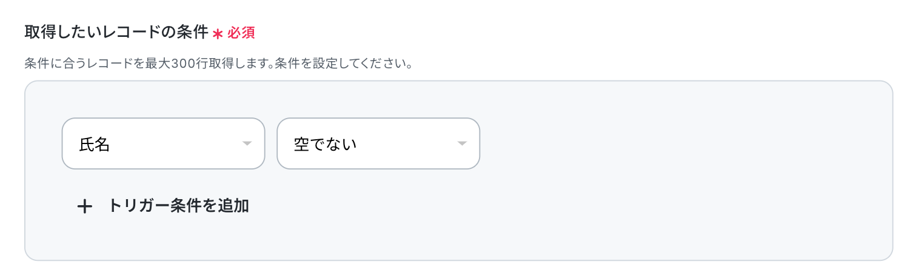
Task: Click the 取得したいレコードの条件 heading
Action: (115, 32)
